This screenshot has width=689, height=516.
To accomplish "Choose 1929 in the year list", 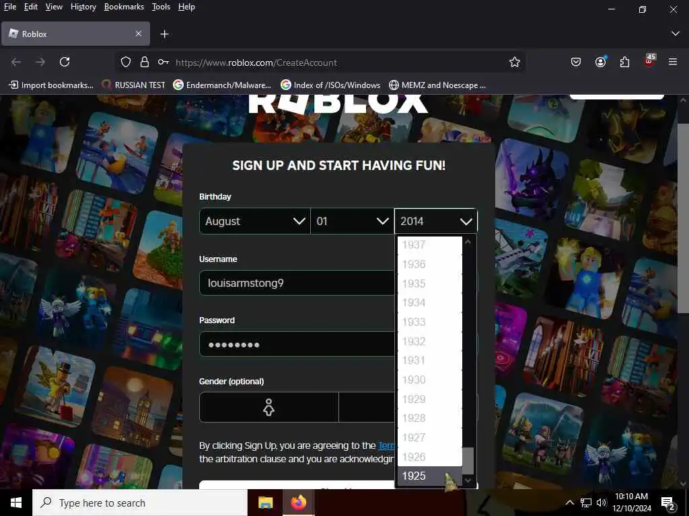I will (430, 399).
